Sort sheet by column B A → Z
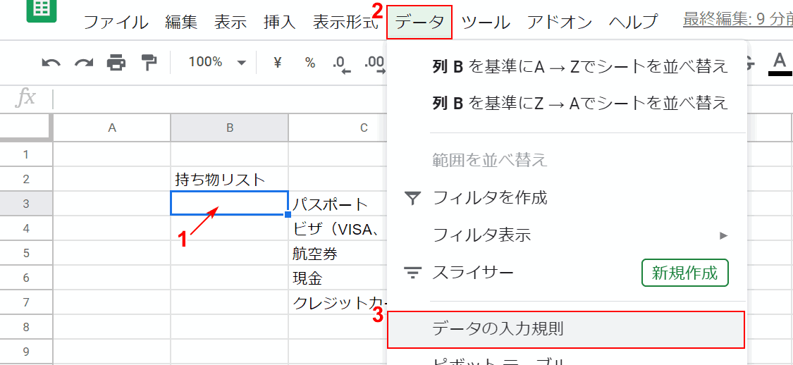The width and height of the screenshot is (793, 365). coord(567,66)
